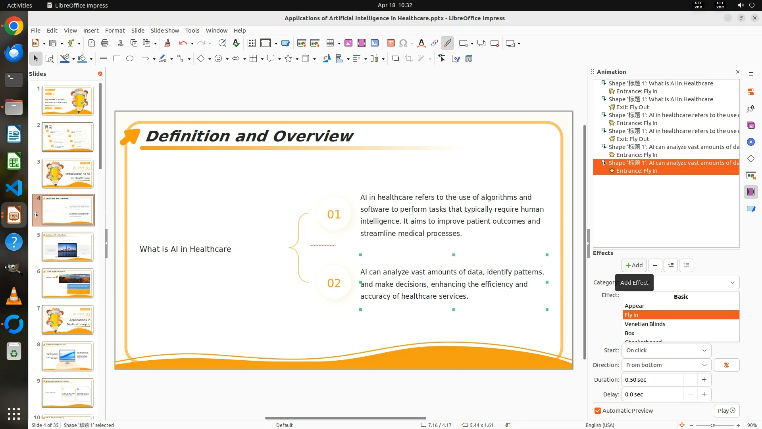762x429 pixels.
Task: Click the Display Grid toolbar icon
Action: (251, 43)
